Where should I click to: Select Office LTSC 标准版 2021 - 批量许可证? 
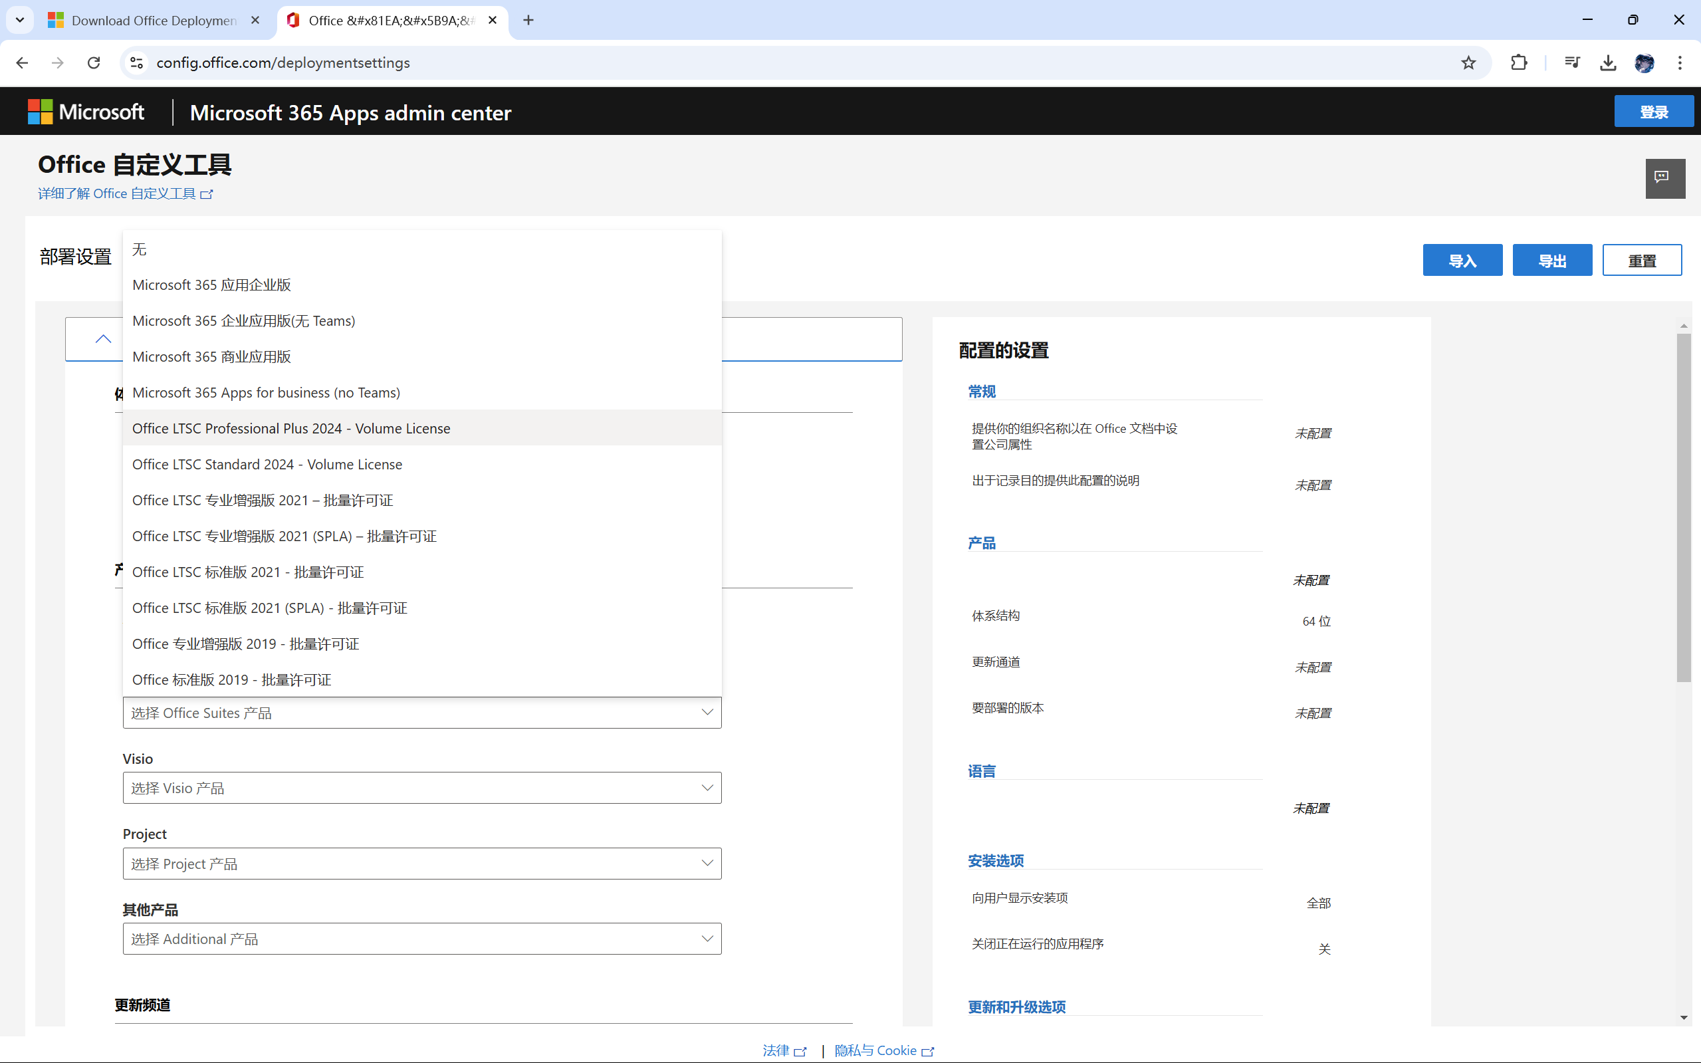[x=421, y=572]
